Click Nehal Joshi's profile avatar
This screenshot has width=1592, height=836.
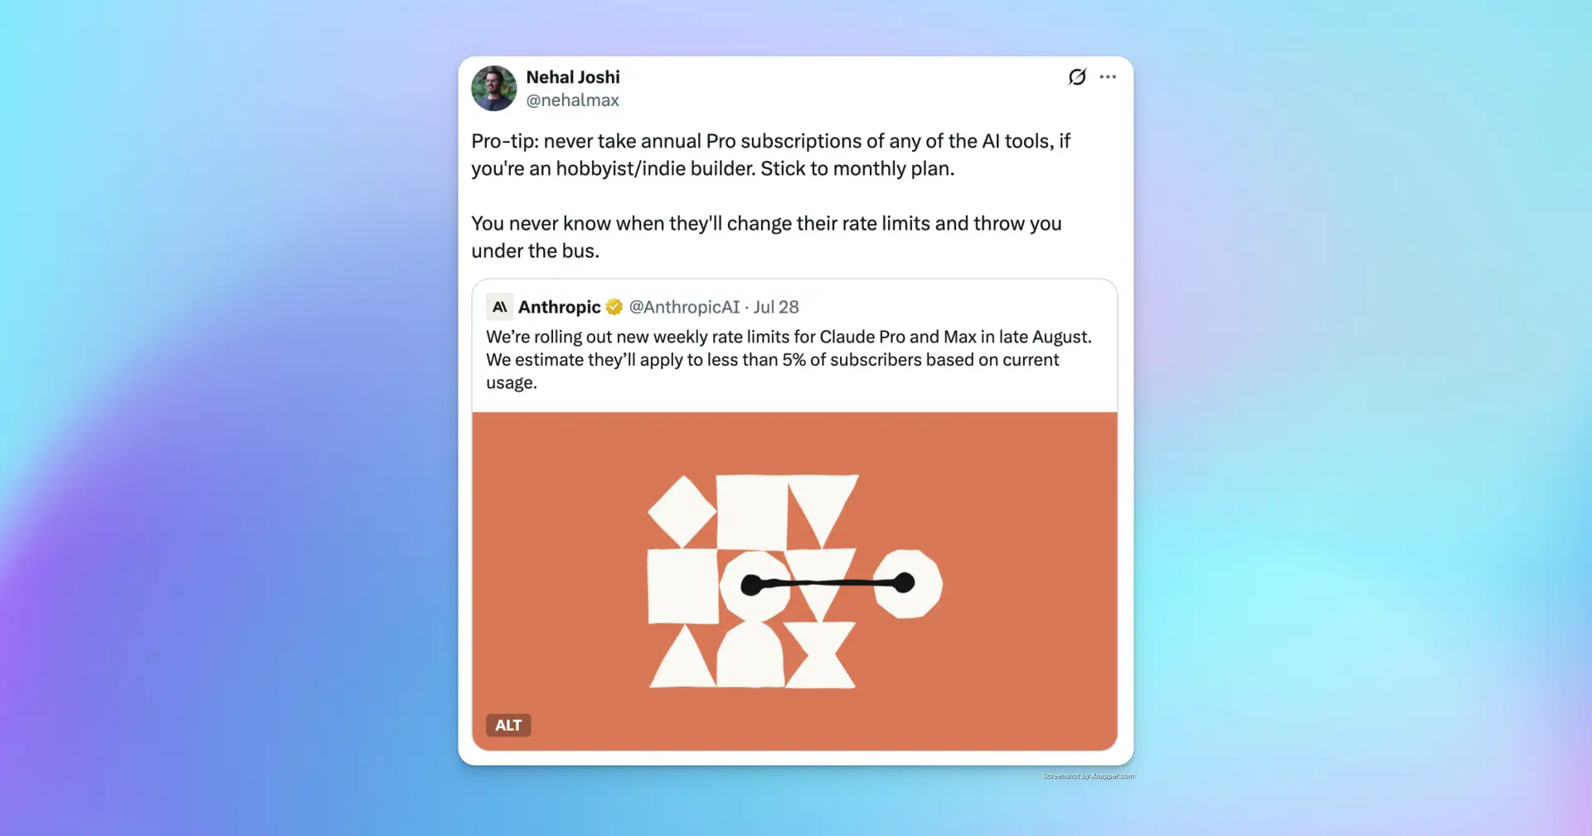click(x=494, y=89)
